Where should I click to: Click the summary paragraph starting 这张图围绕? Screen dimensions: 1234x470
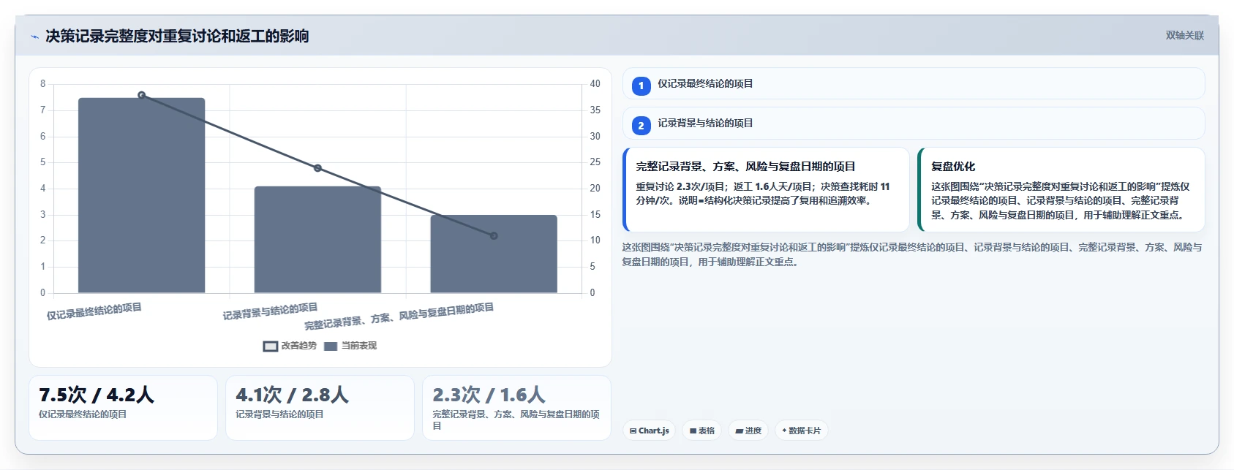(x=912, y=254)
